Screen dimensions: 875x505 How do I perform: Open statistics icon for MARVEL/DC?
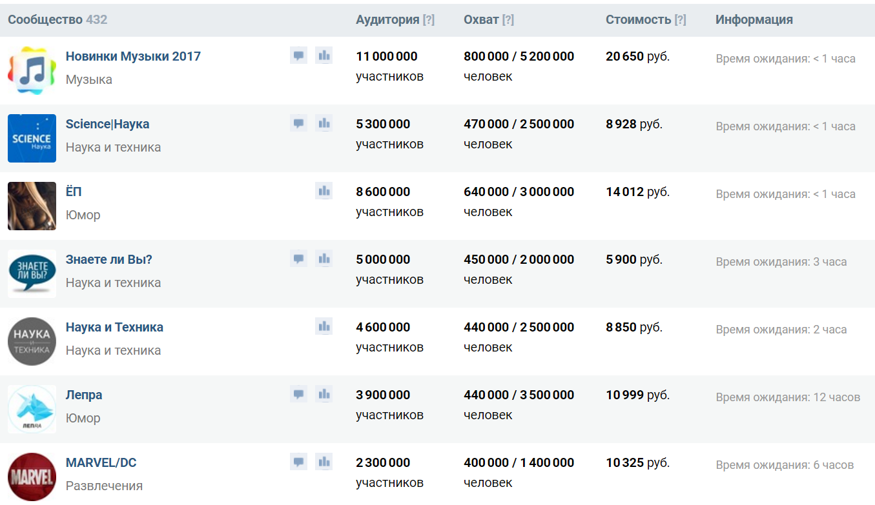[324, 462]
